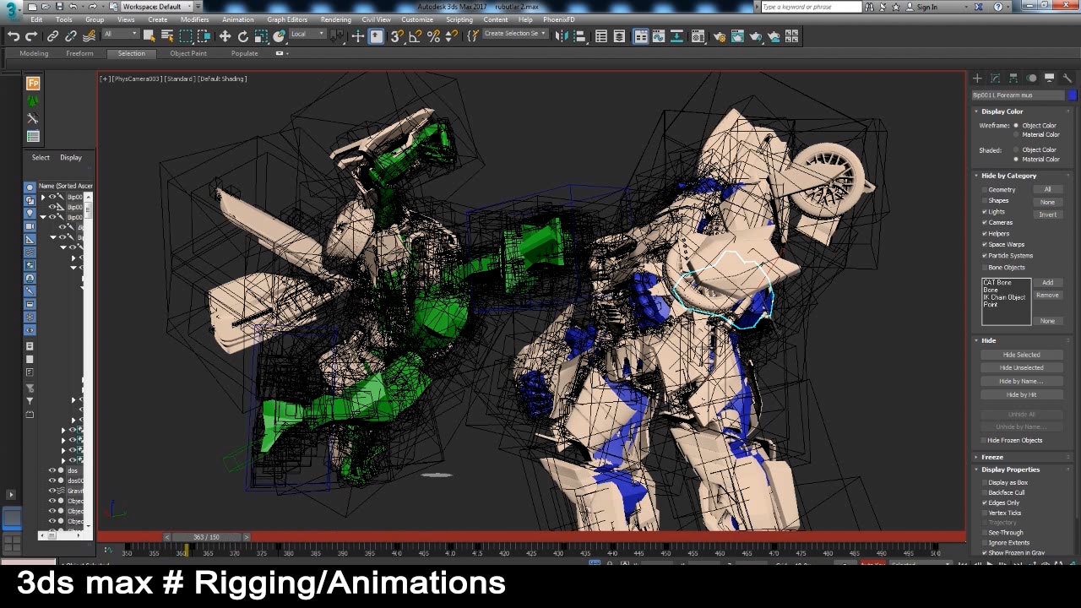
Task: Click Invert button in Hide by Category
Action: pos(1047,214)
